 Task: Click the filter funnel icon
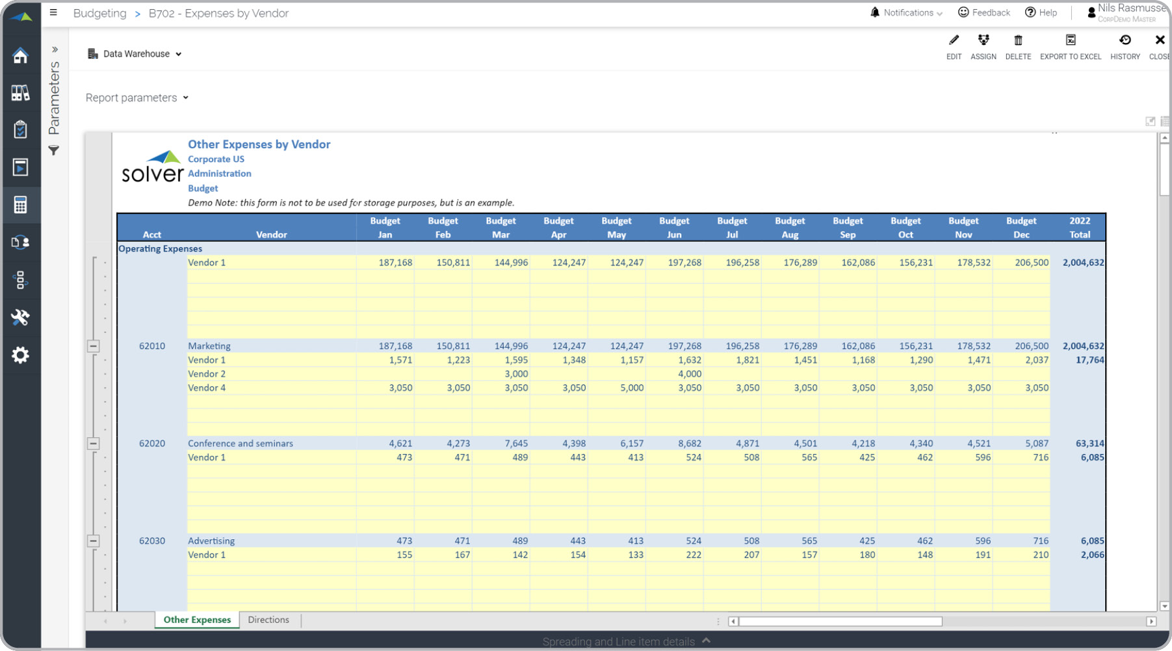(54, 150)
